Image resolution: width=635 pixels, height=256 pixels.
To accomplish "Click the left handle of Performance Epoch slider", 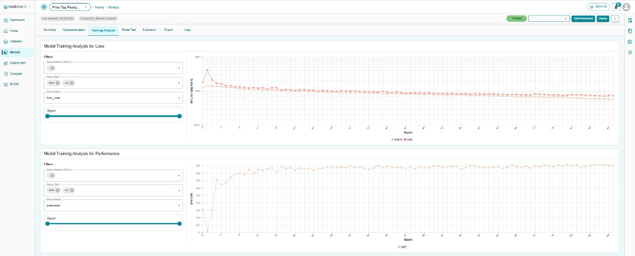I will pyautogui.click(x=48, y=224).
